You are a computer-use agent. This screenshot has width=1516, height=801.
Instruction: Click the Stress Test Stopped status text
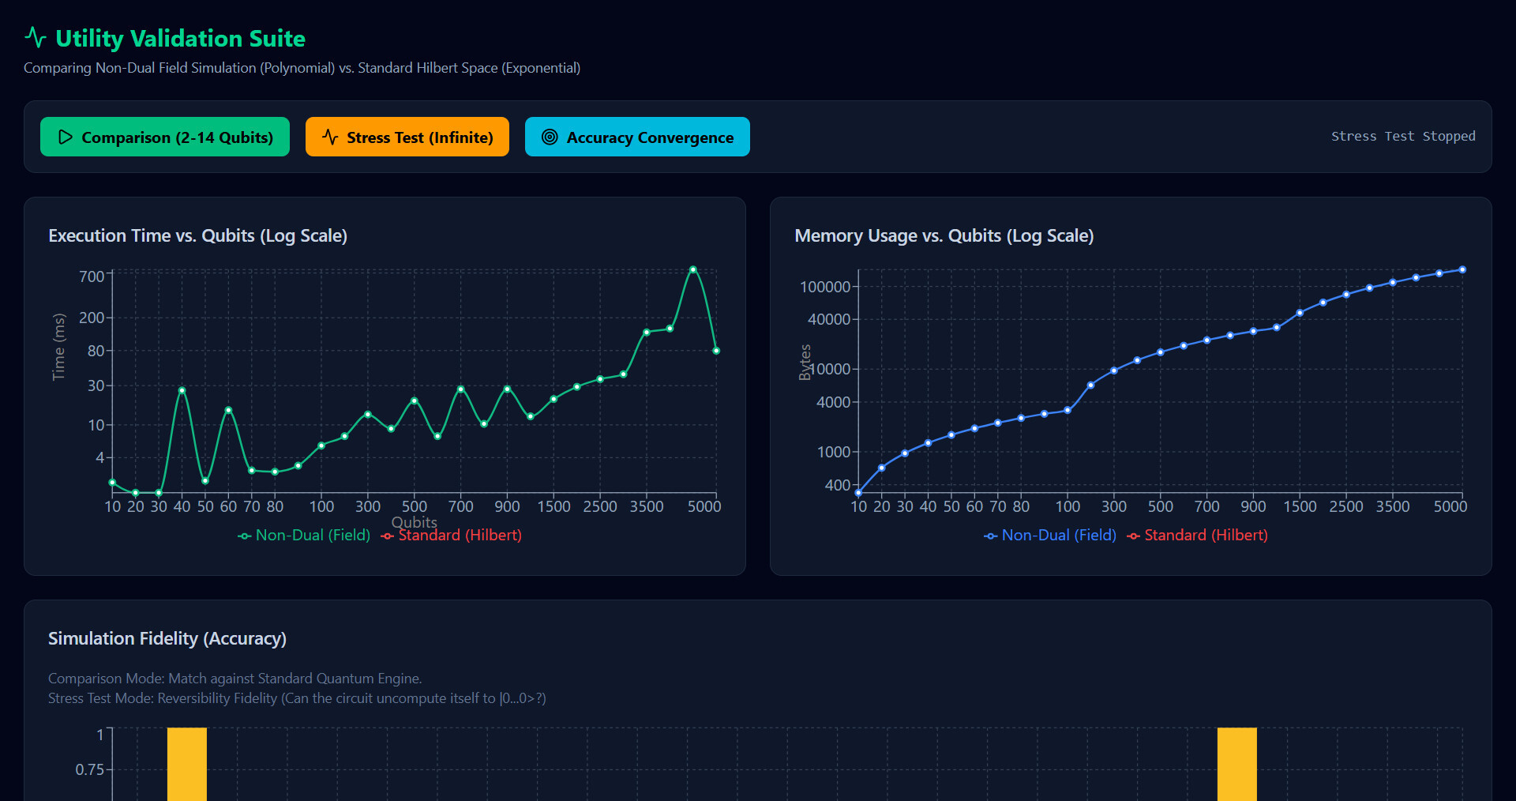click(x=1403, y=136)
